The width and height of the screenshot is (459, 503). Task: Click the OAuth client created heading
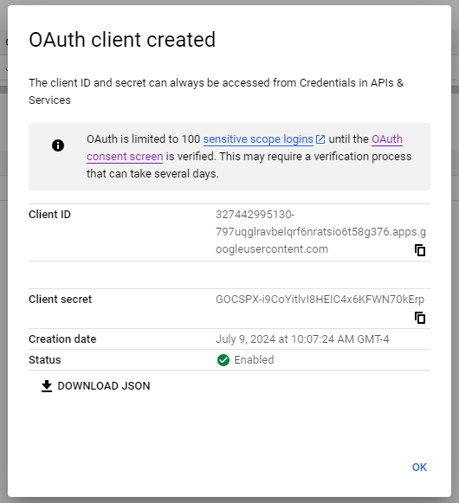(x=122, y=40)
